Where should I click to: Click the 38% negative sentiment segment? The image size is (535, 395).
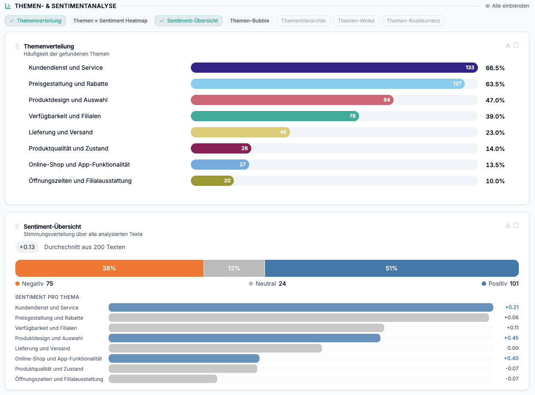click(109, 268)
